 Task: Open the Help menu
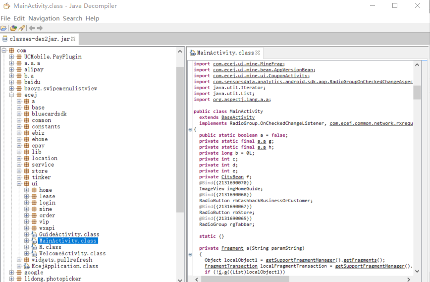pos(93,18)
